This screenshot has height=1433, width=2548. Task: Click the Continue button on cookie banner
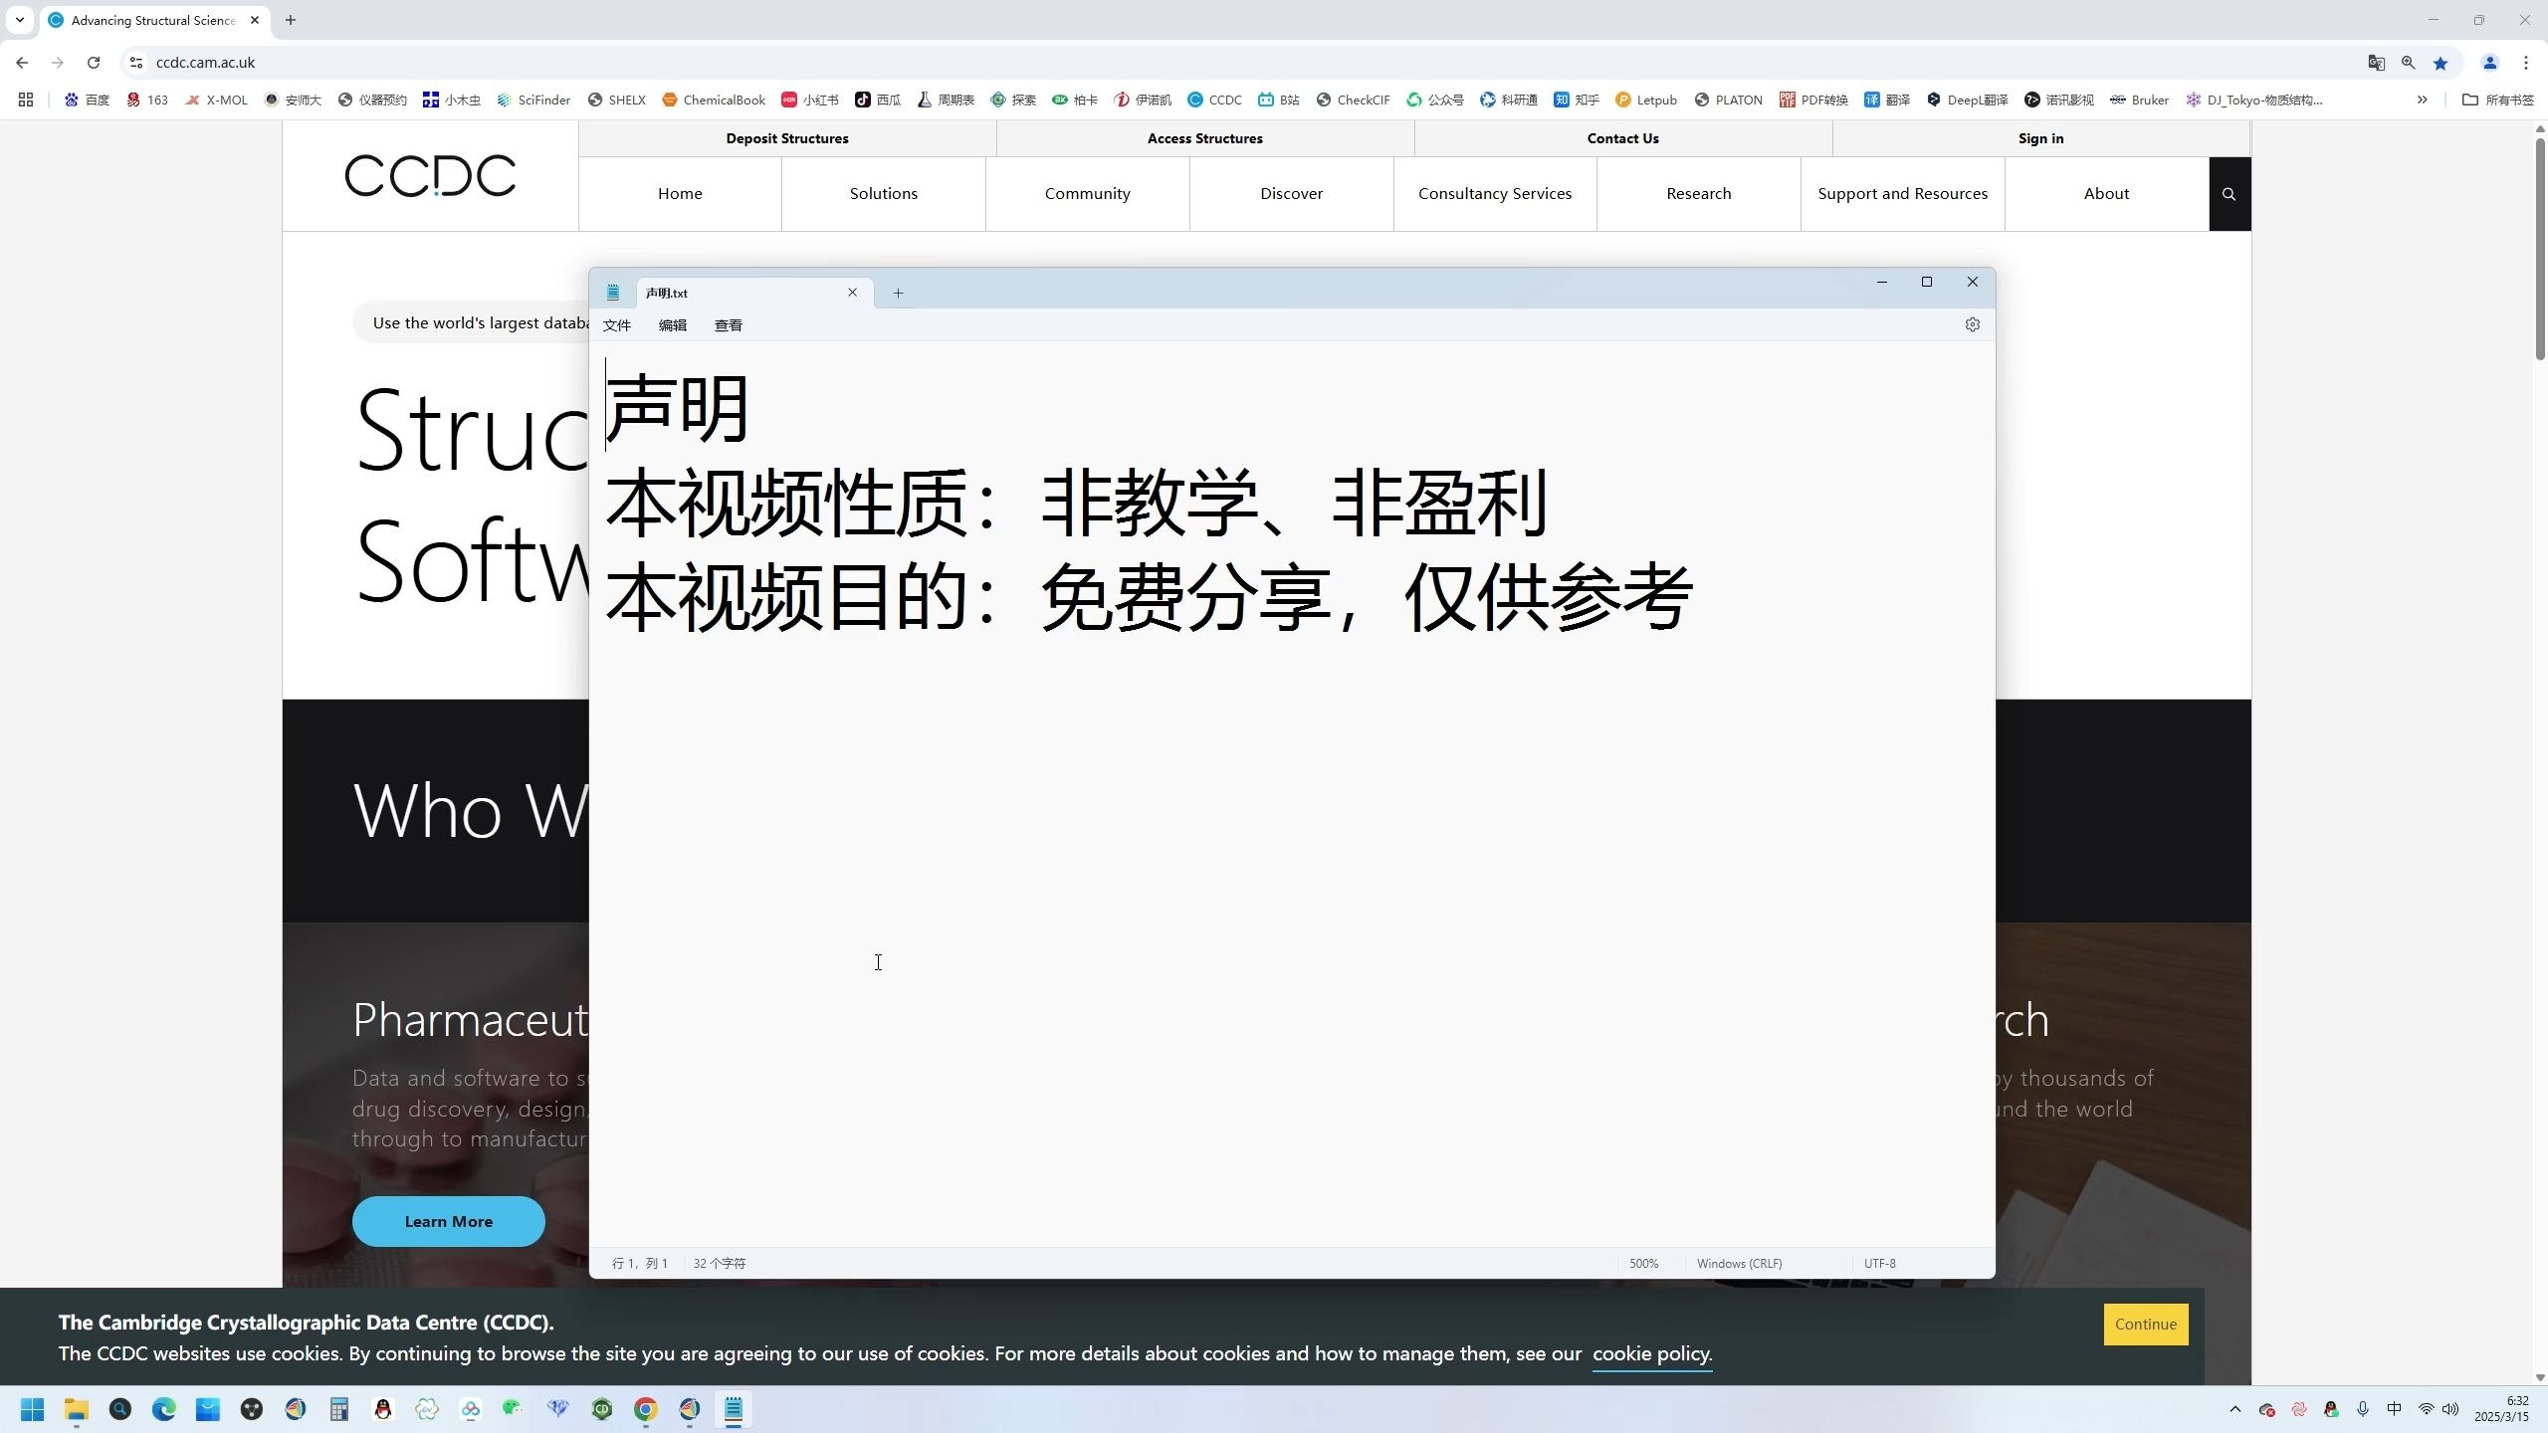tap(2146, 1325)
